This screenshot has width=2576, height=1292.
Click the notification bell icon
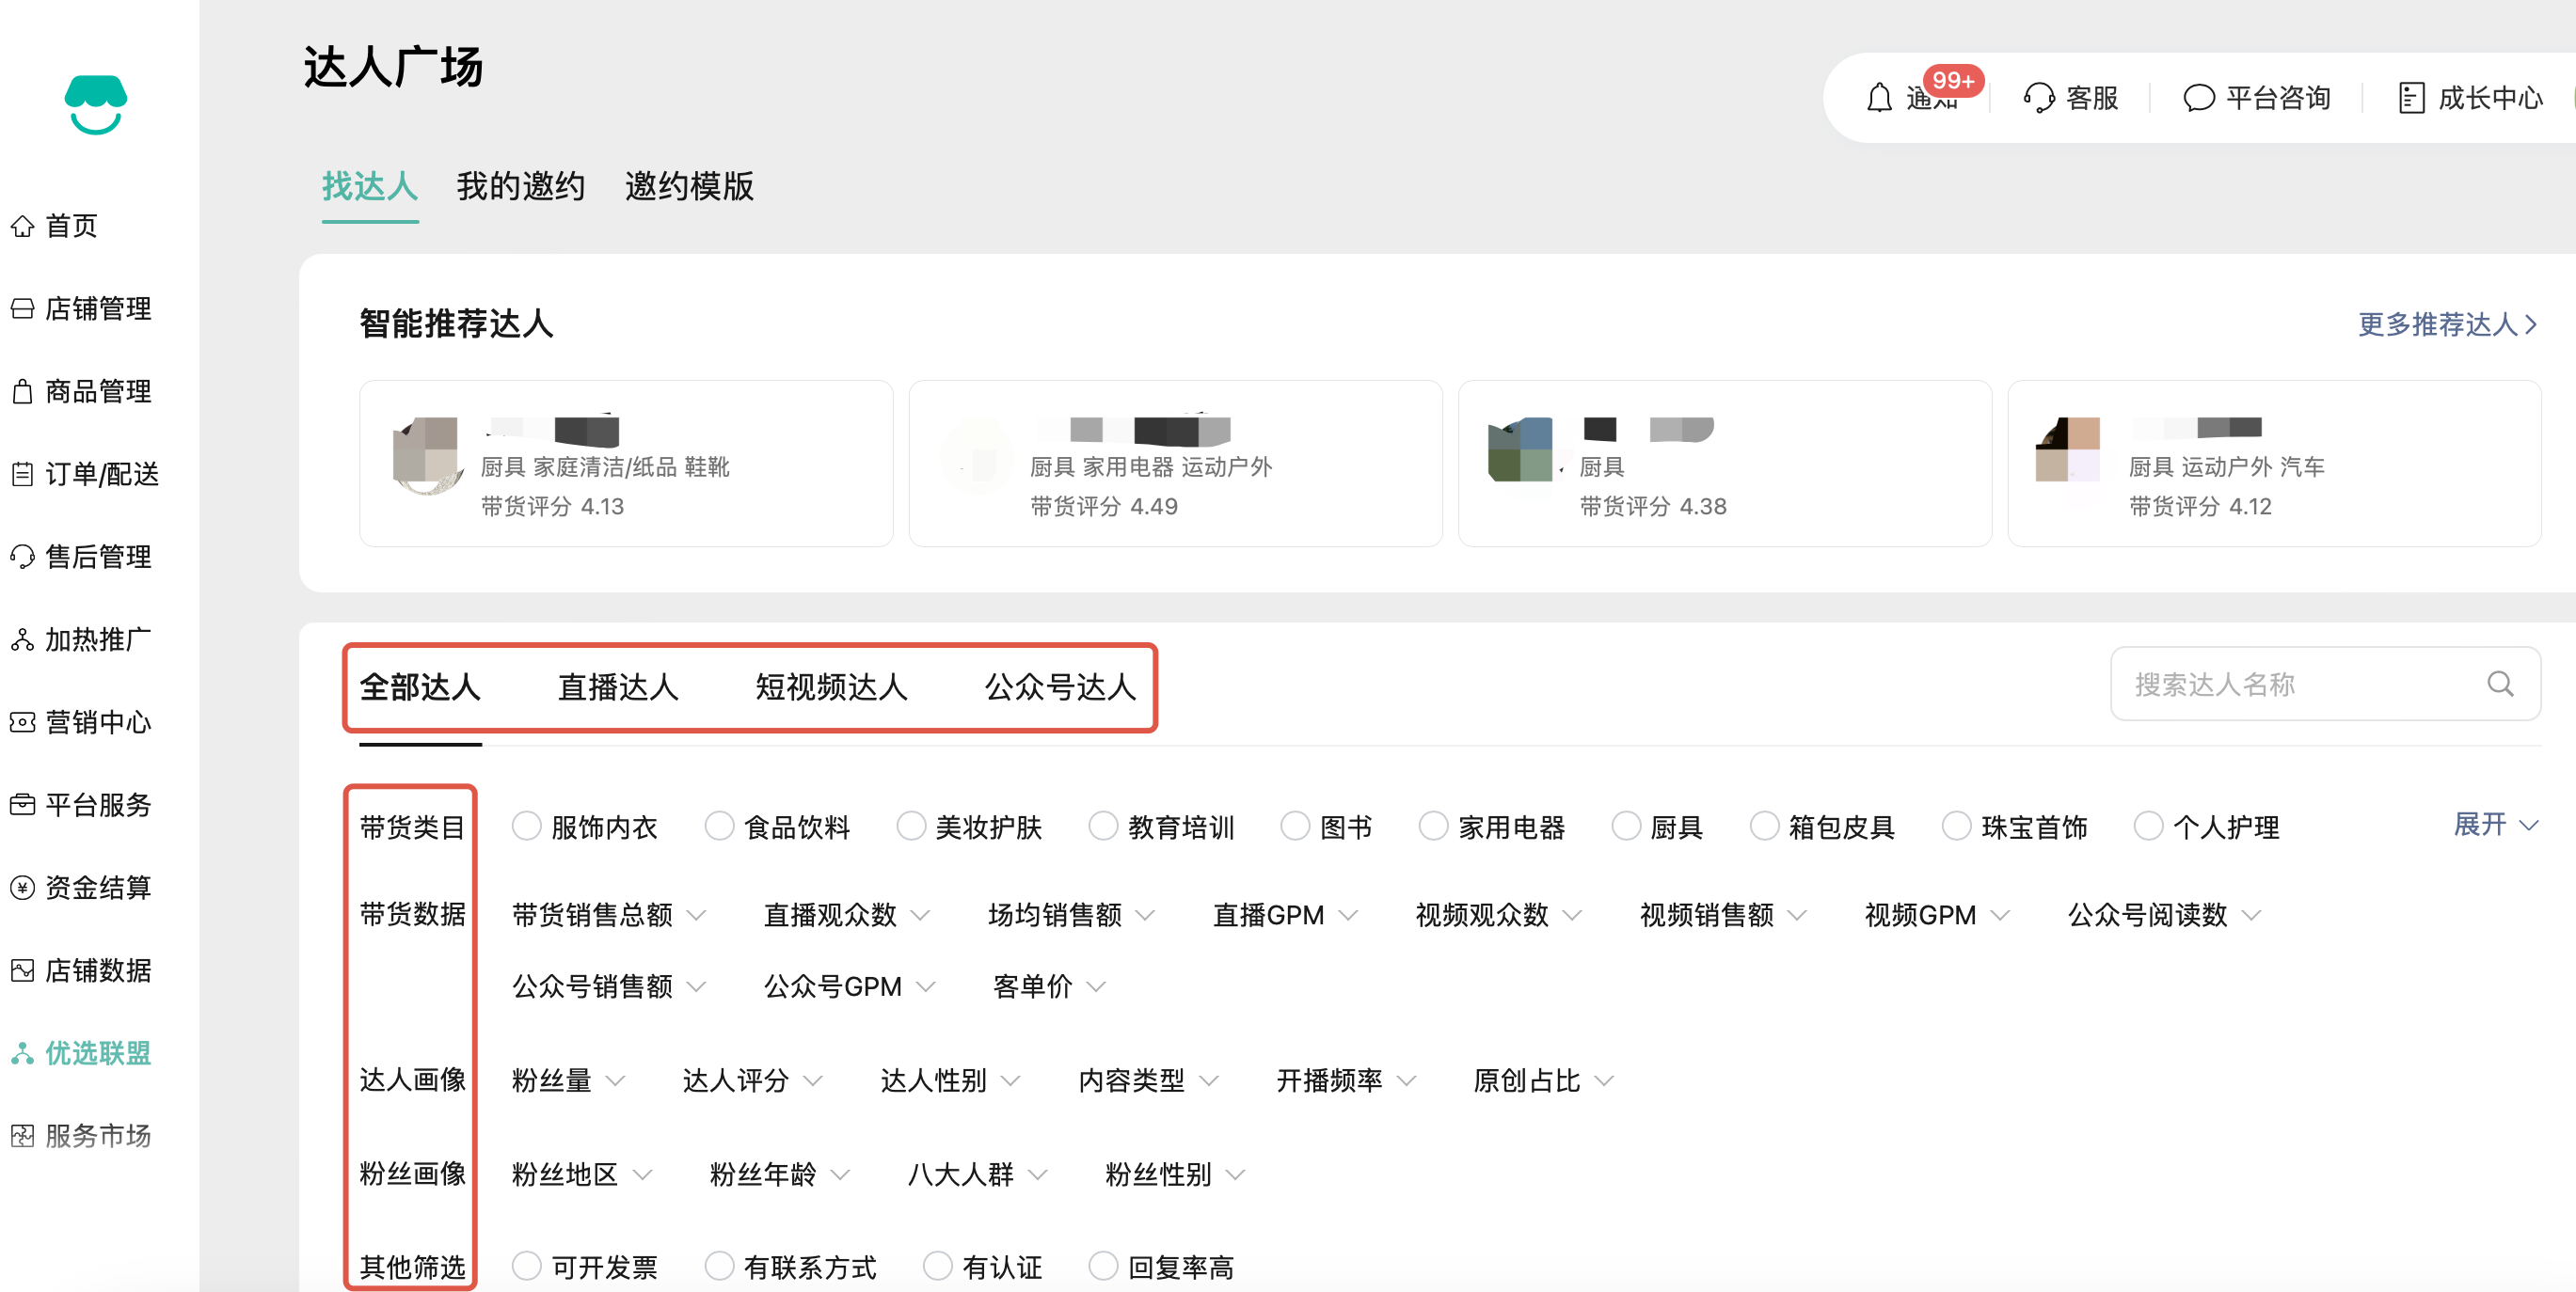[1878, 98]
